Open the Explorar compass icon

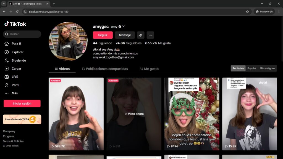coord(7,52)
